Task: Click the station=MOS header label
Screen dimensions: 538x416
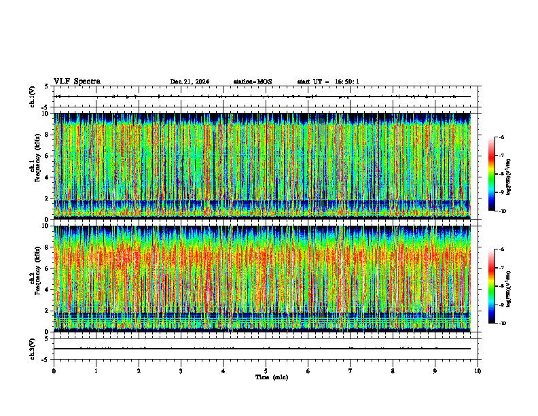Action: (253, 82)
